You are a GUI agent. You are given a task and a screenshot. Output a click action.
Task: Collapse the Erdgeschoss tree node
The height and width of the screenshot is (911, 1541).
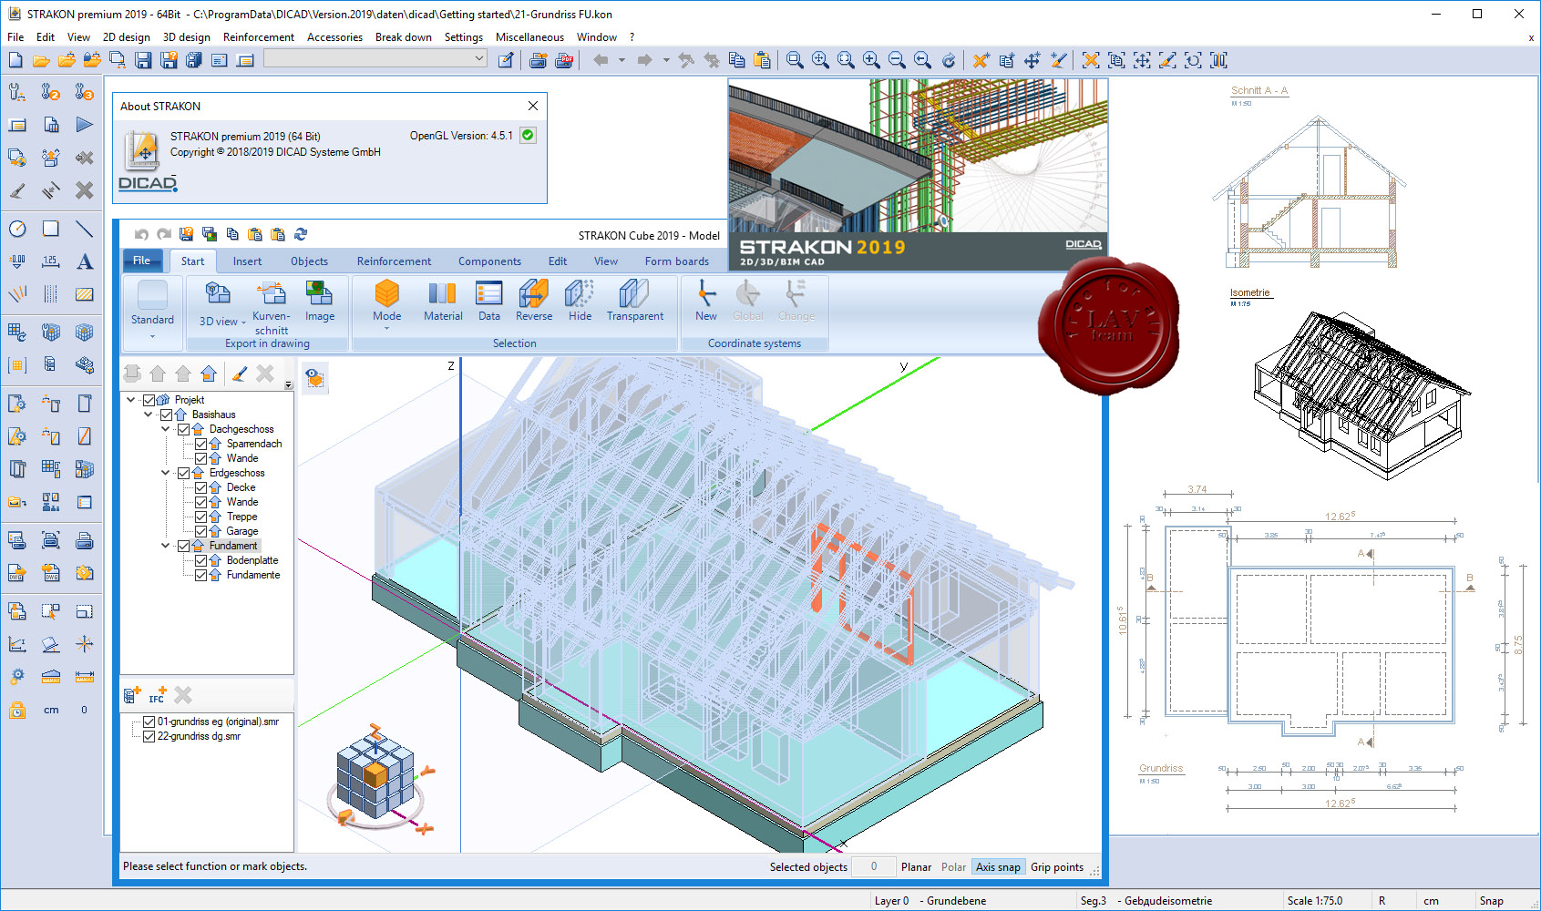coord(166,473)
